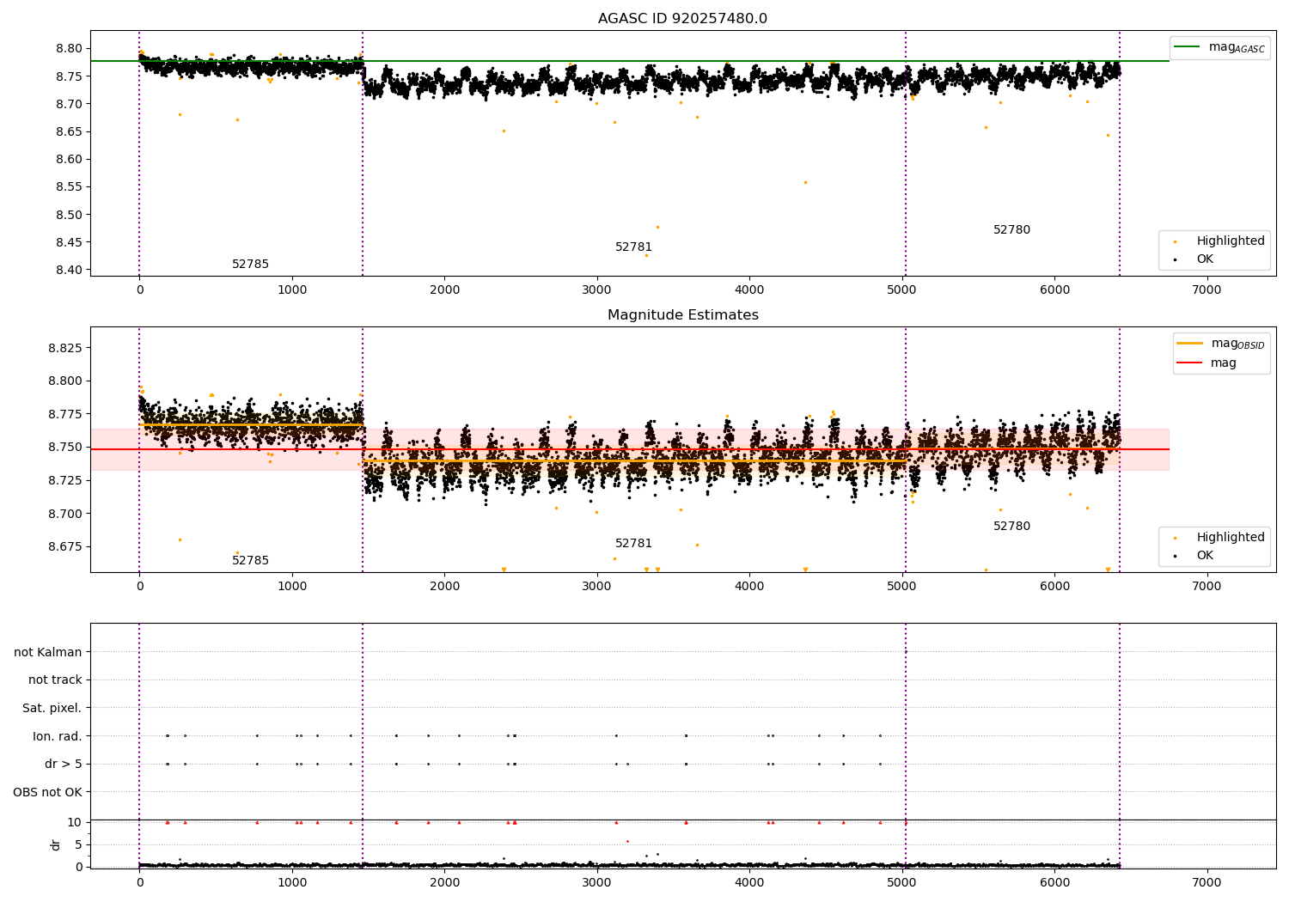Click the 'not track' axis label
This screenshot has width=1289, height=902.
point(55,680)
